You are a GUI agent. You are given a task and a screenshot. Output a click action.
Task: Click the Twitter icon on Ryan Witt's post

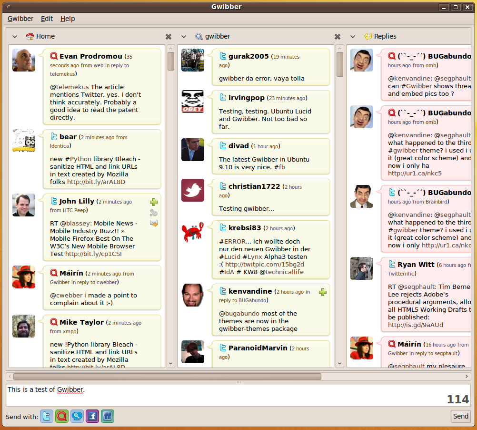click(392, 264)
